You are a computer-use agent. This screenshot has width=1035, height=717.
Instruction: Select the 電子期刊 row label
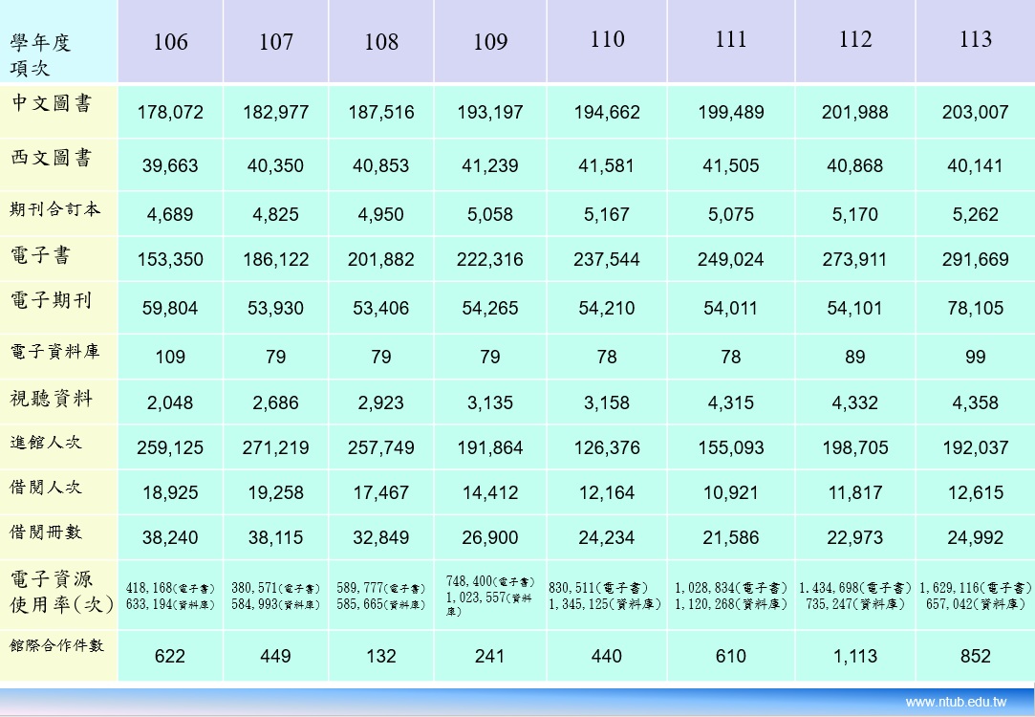pyautogui.click(x=52, y=300)
